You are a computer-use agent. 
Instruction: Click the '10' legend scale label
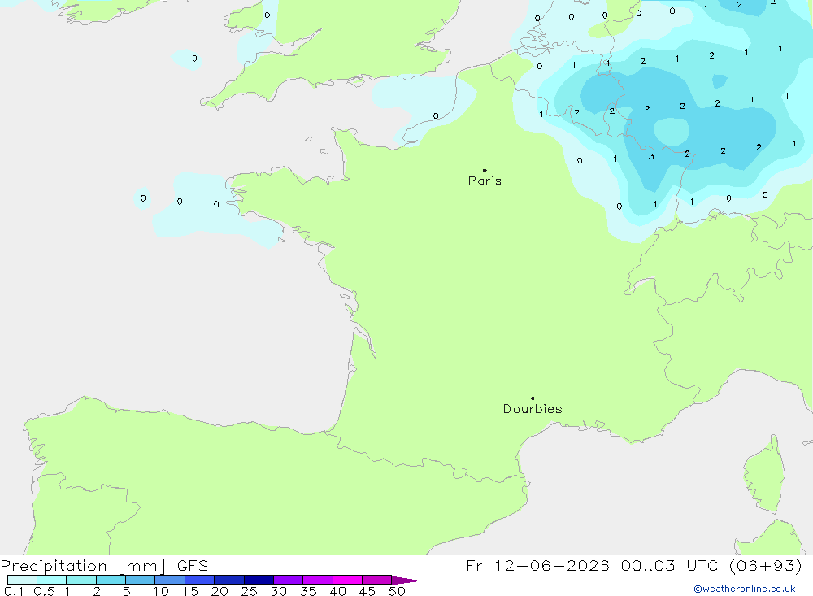[161, 591]
